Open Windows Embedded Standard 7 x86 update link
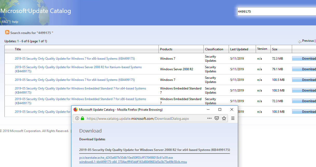This screenshot has height=167, width=316. coord(80,101)
